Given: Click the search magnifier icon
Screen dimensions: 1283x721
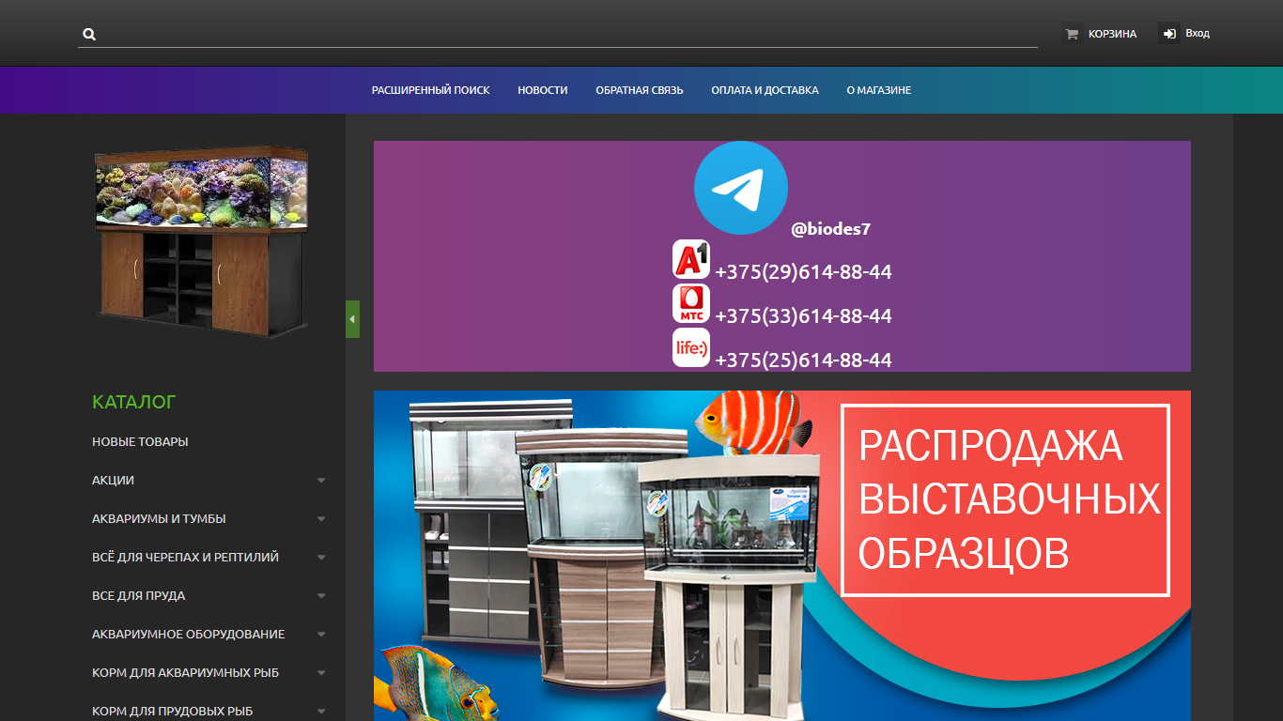Looking at the screenshot, I should tap(89, 34).
